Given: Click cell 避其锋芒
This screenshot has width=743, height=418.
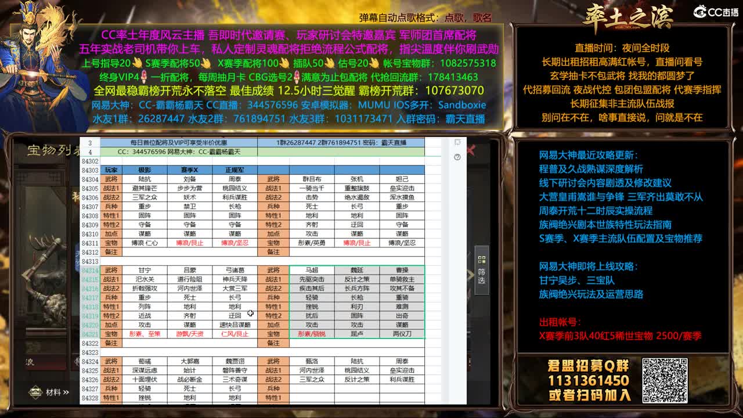Looking at the screenshot, I should point(145,188).
